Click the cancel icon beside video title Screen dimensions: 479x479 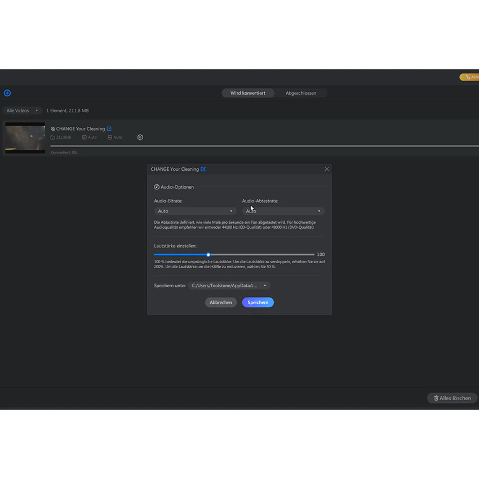click(x=52, y=129)
